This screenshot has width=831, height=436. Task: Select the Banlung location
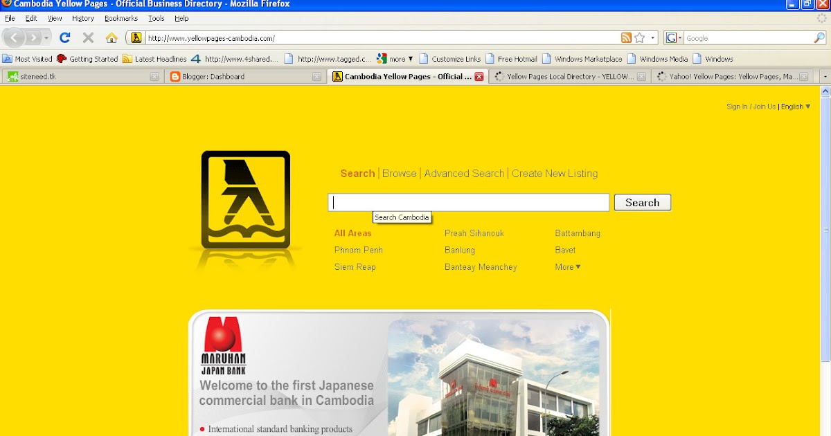460,250
